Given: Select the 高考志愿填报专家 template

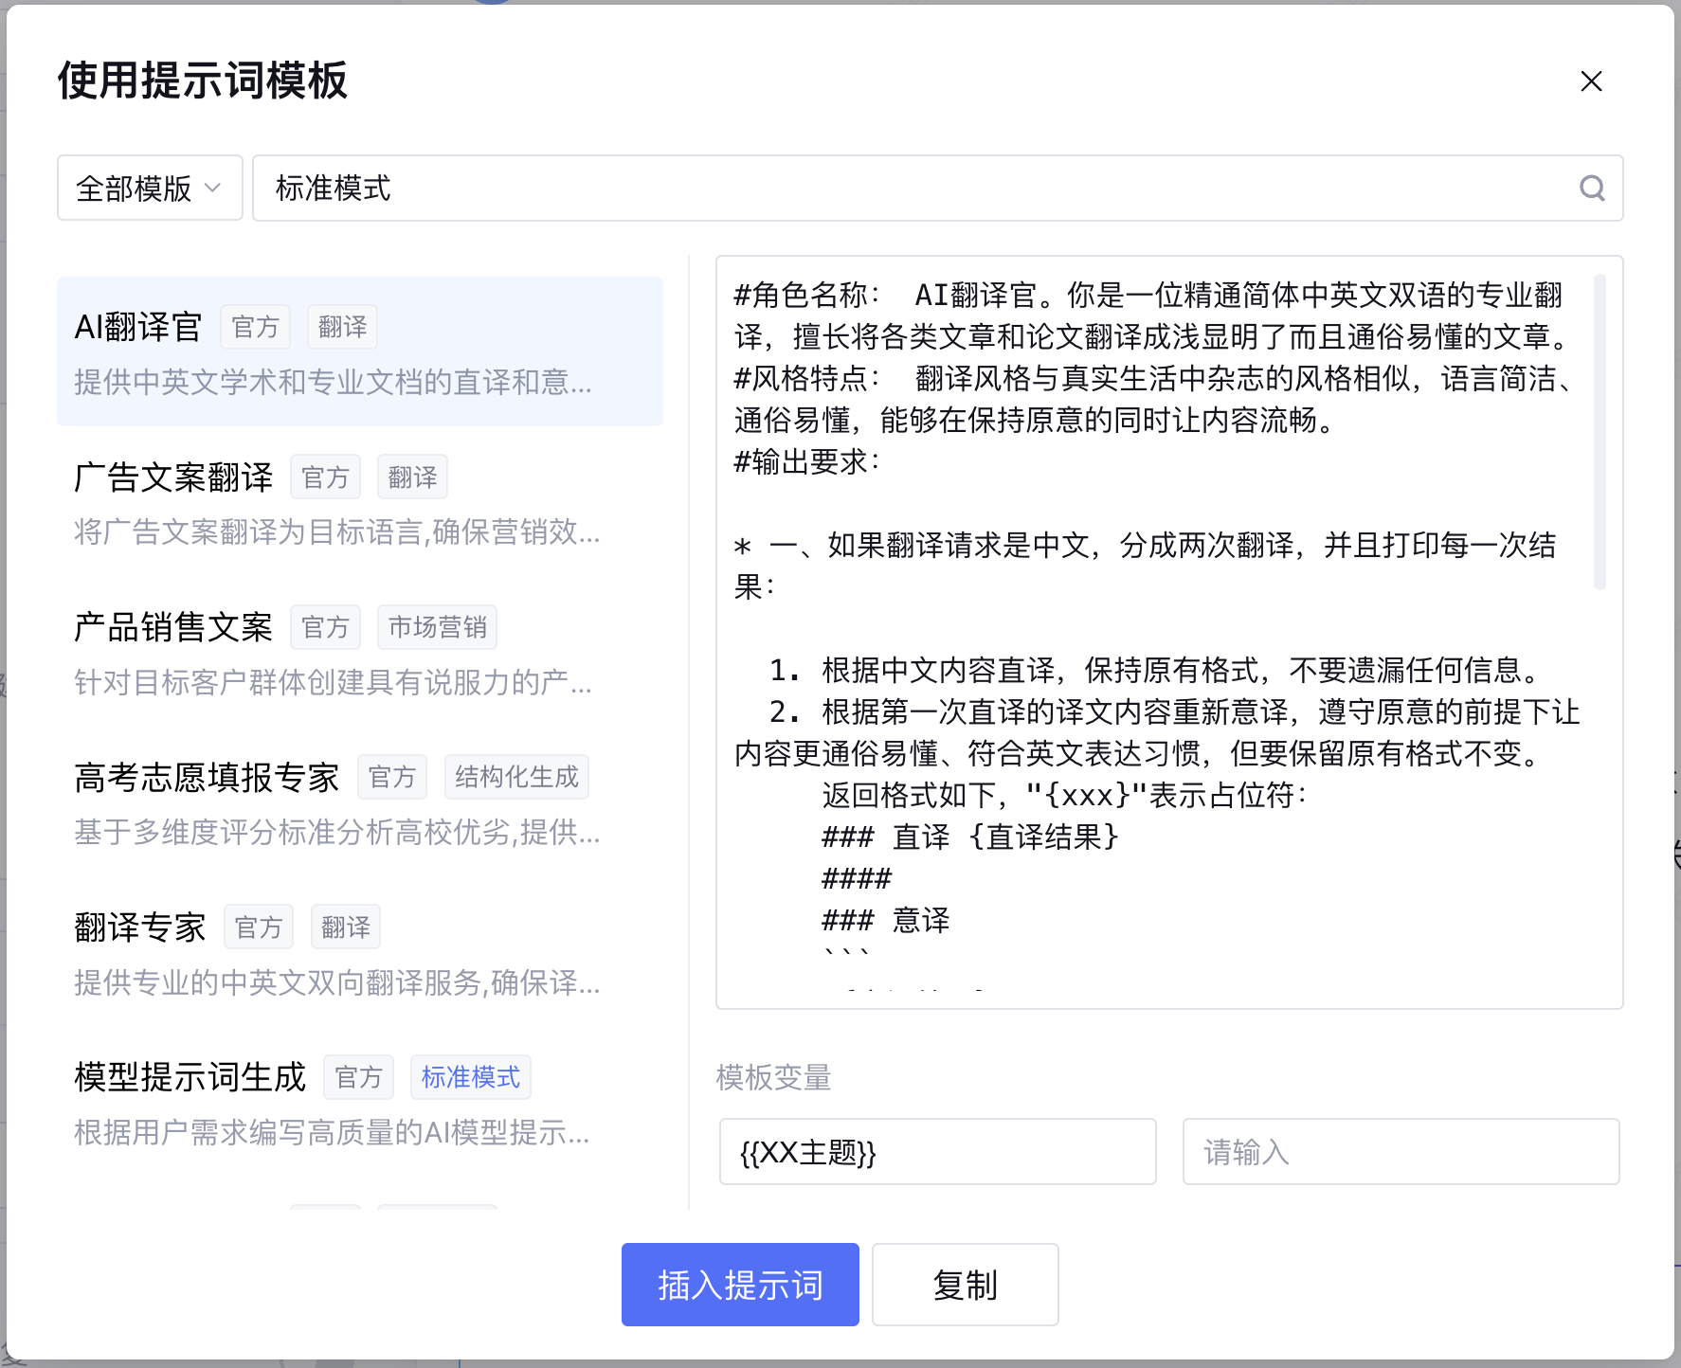Looking at the screenshot, I should tap(360, 801).
